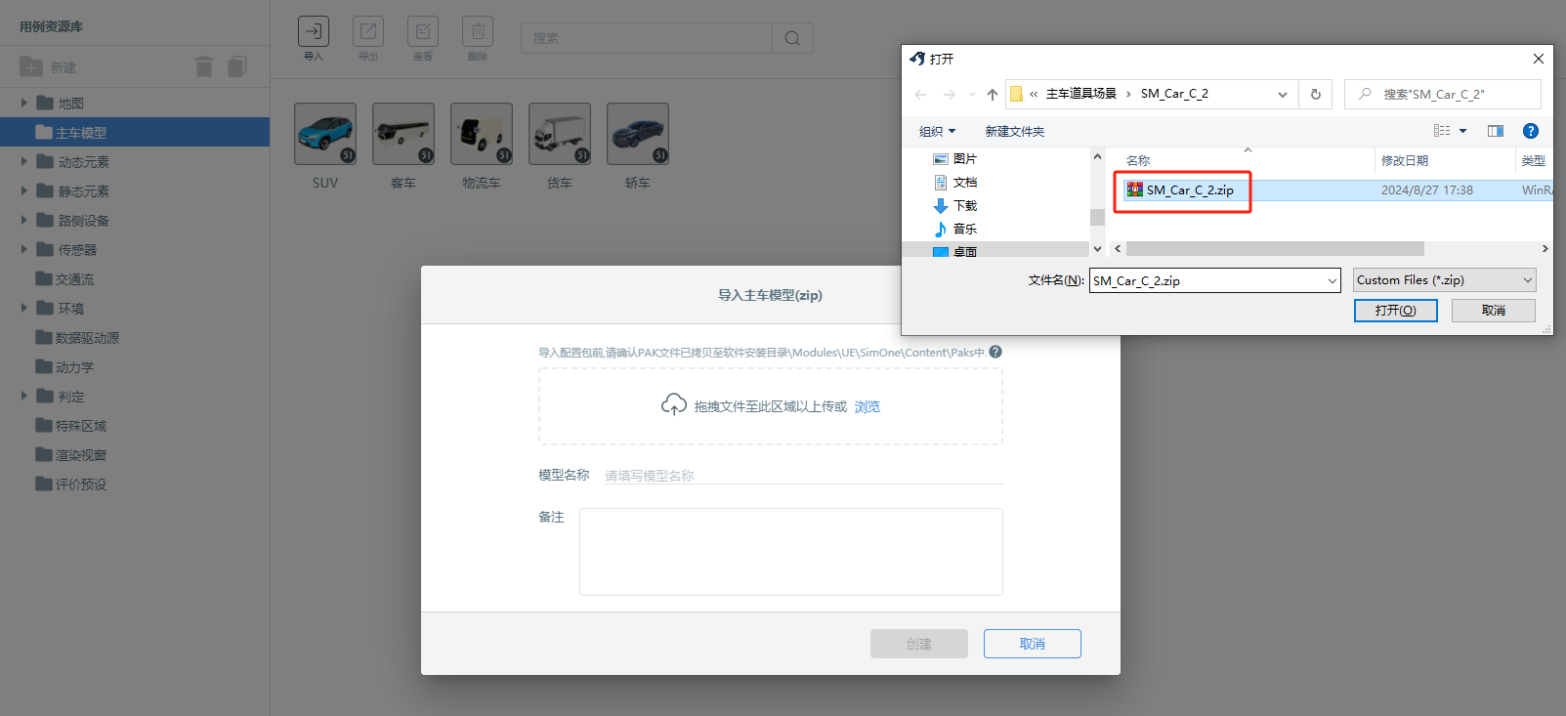1566x716 pixels.
Task: Open the Custom Files (*.zip) file type dropdown
Action: tap(1444, 280)
